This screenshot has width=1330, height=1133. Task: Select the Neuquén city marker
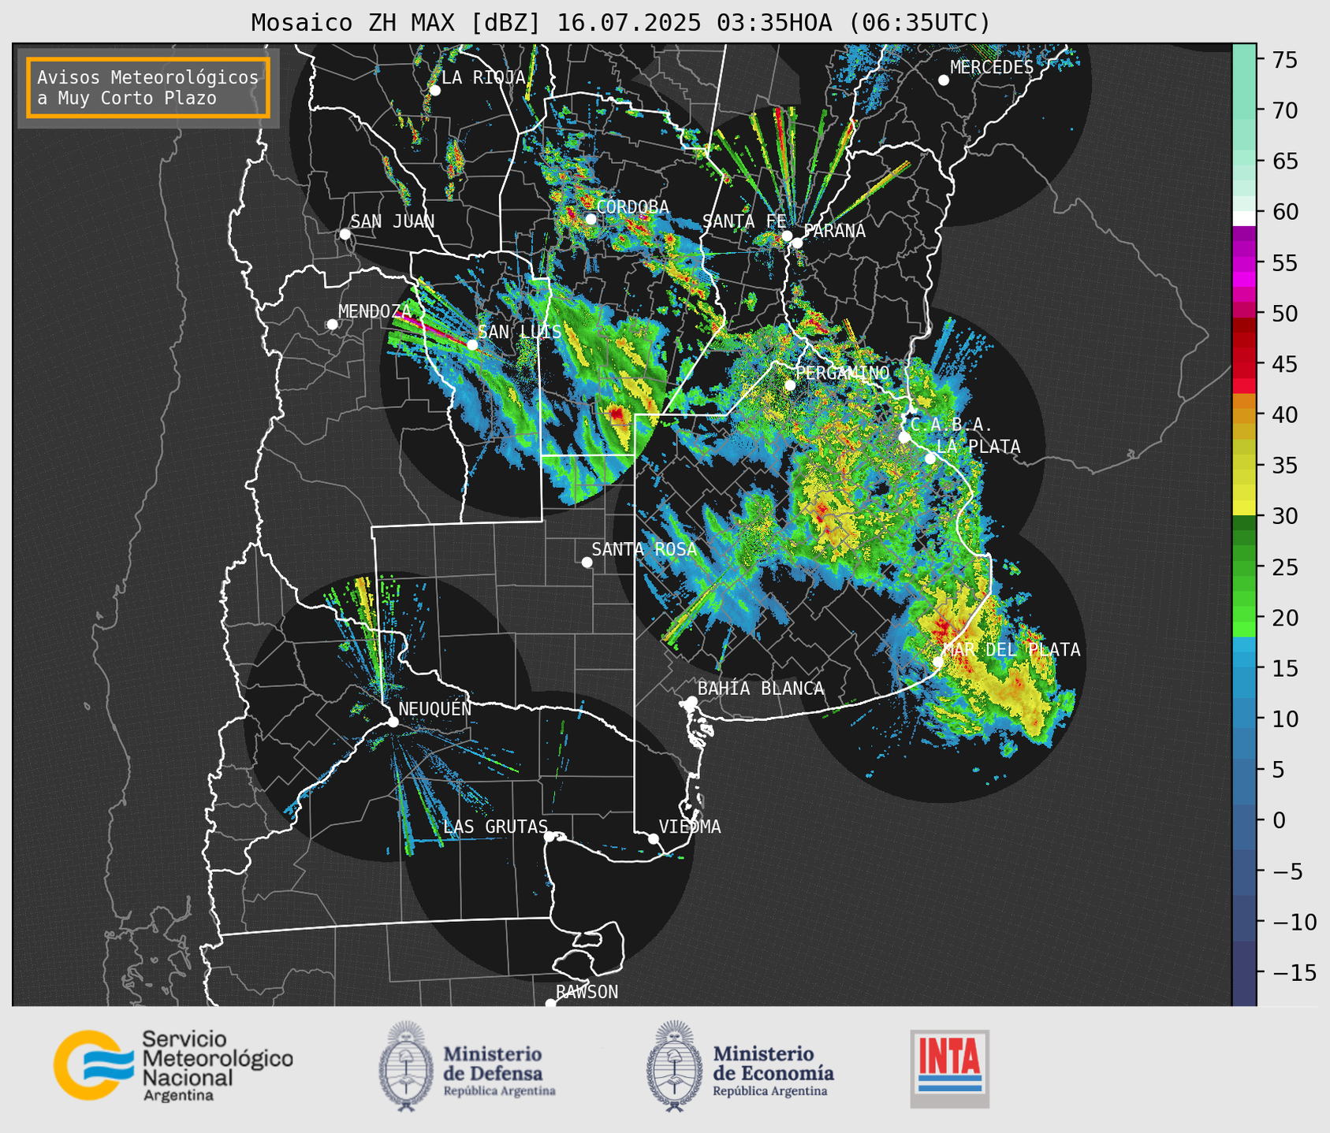click(393, 722)
